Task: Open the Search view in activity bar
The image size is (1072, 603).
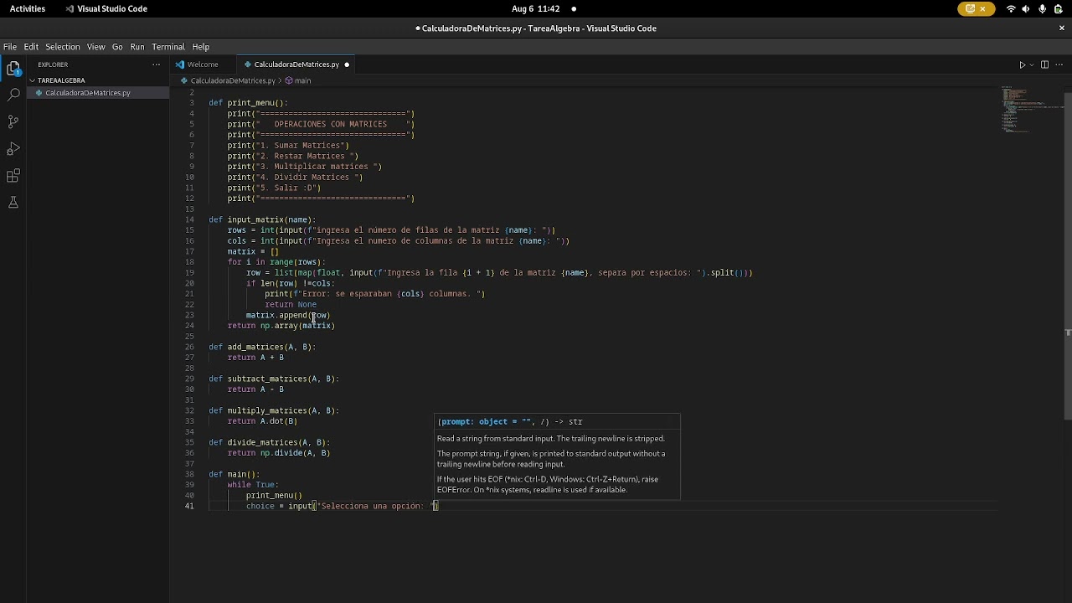Action: [13, 95]
